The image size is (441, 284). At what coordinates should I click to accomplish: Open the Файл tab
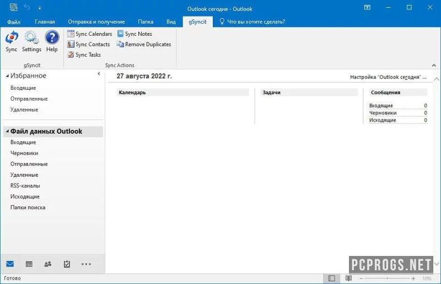click(x=14, y=21)
